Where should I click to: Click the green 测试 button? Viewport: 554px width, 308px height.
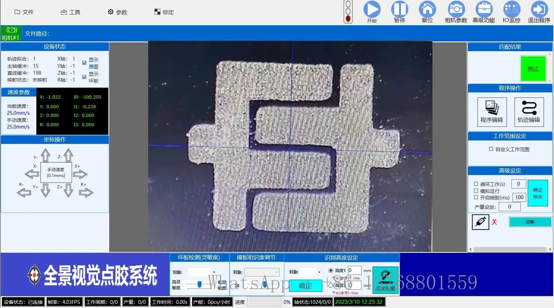tap(533, 69)
